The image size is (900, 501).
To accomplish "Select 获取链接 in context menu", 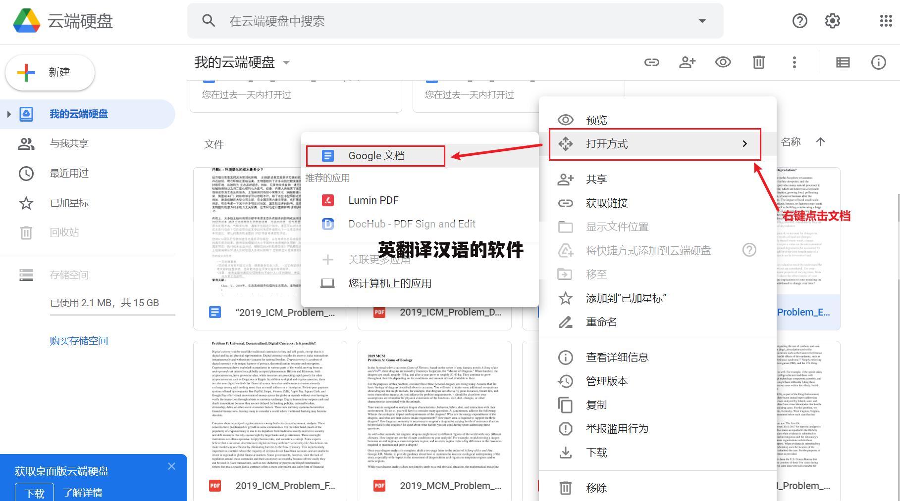I will point(658,203).
